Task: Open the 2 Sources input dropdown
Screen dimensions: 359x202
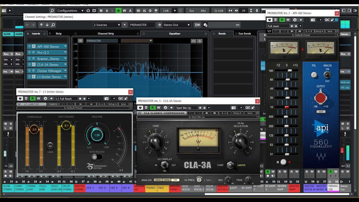Action: point(107,25)
